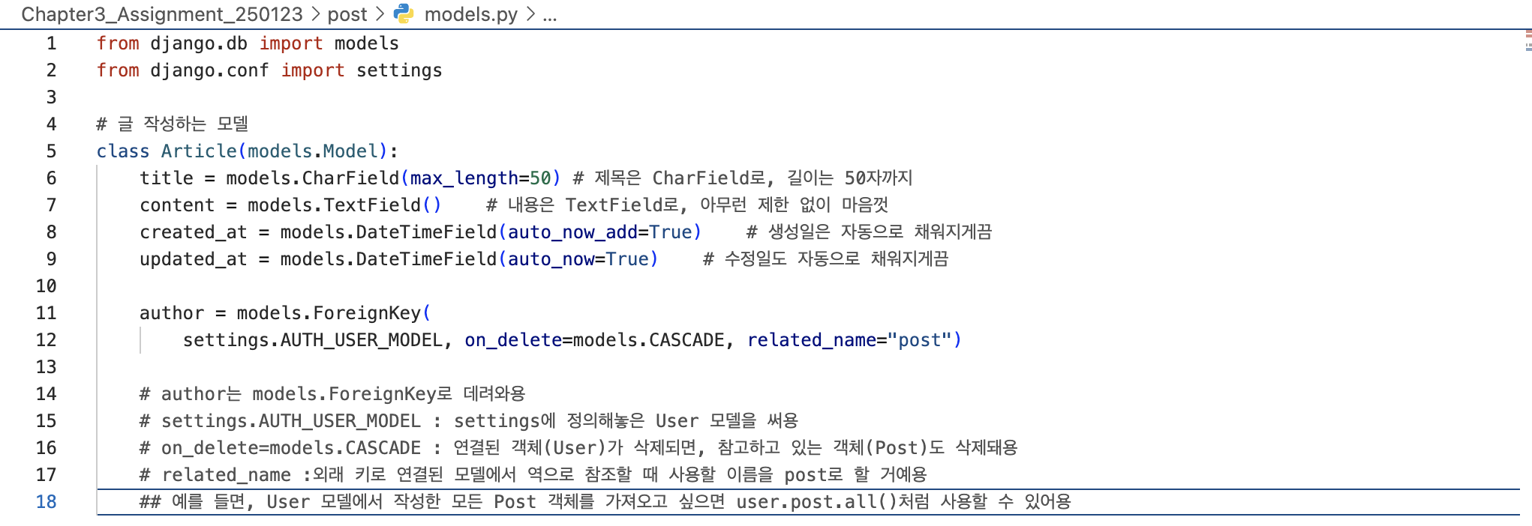1532x526 pixels.
Task: Expand chevron after Chapter3_Assignment_250123 breadcrumb
Action: (315, 14)
